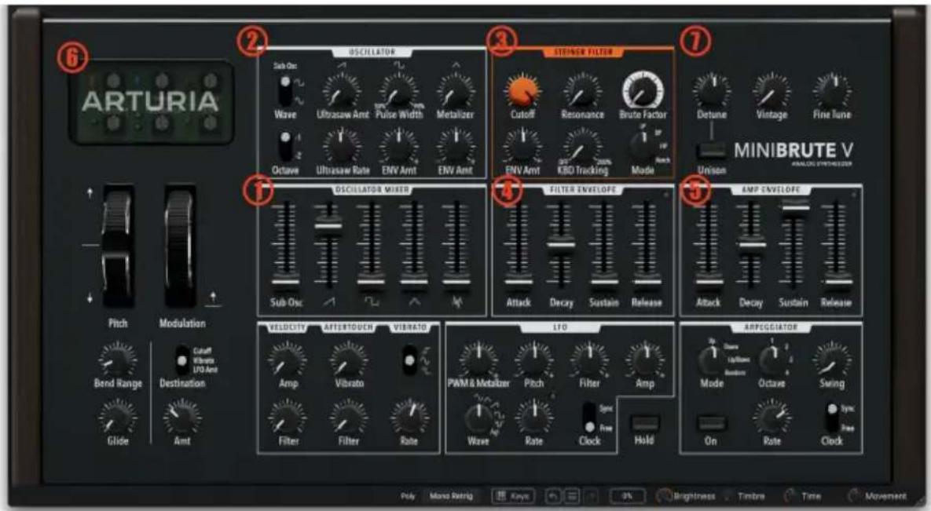Image resolution: width=931 pixels, height=511 pixels.
Task: Flip the Vibrato waveform switch
Action: pos(409,360)
